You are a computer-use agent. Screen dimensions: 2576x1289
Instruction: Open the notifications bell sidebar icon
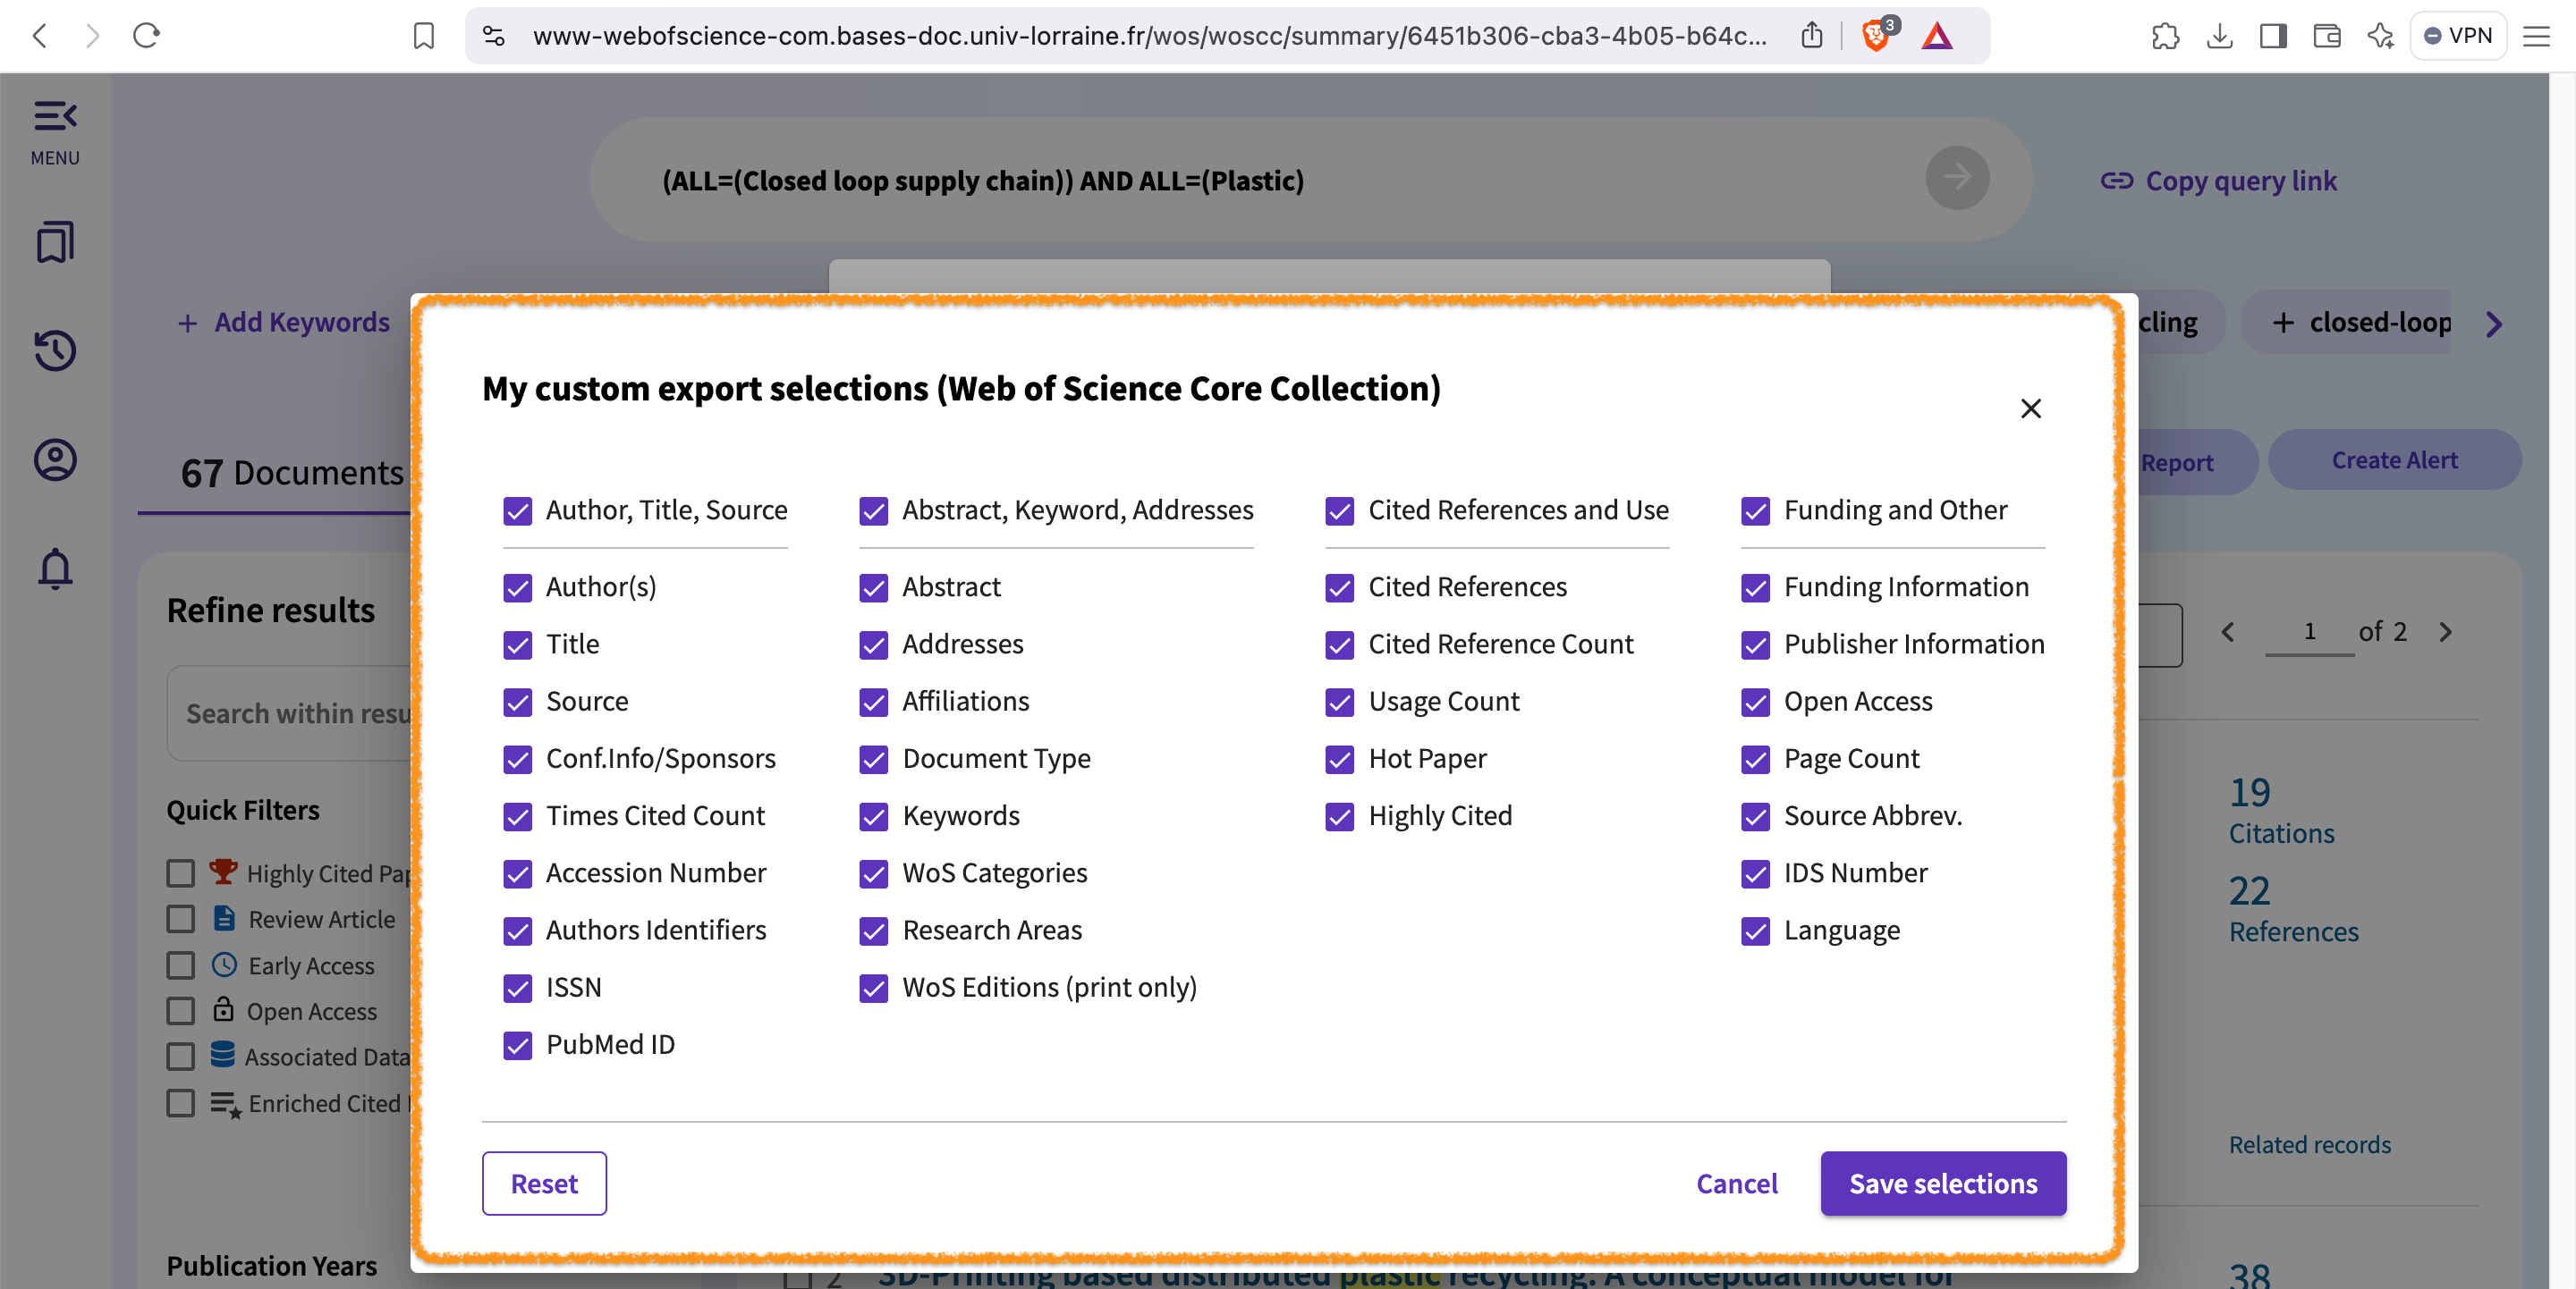coord(55,569)
